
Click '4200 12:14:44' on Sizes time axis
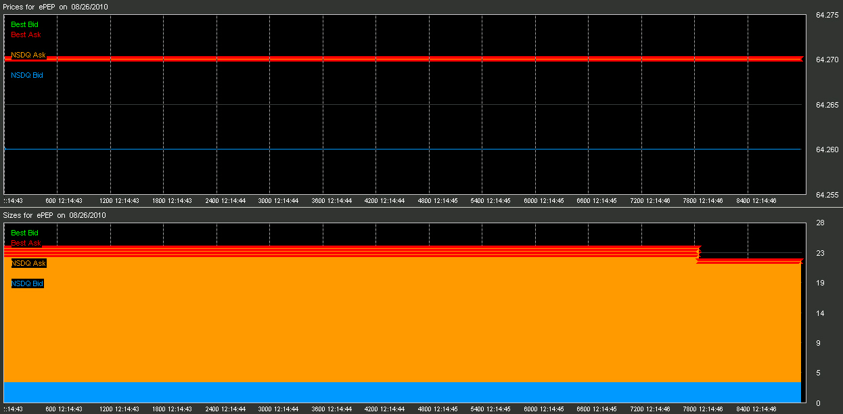[x=384, y=409]
